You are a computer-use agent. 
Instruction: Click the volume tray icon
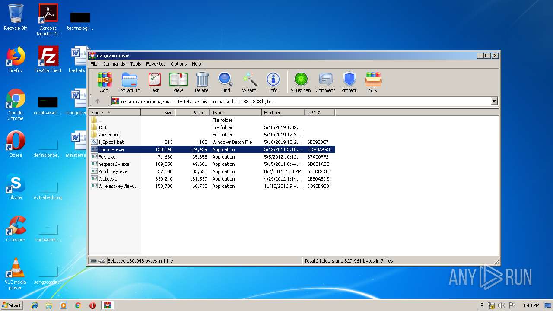click(502, 305)
